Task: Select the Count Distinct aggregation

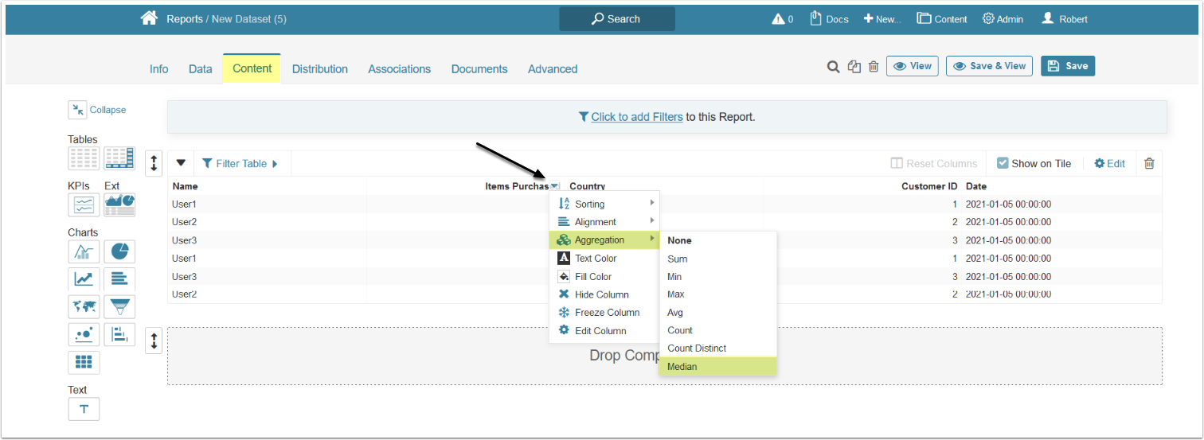Action: tap(718, 348)
